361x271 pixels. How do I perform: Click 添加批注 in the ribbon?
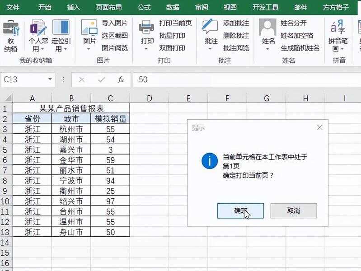[x=236, y=23]
